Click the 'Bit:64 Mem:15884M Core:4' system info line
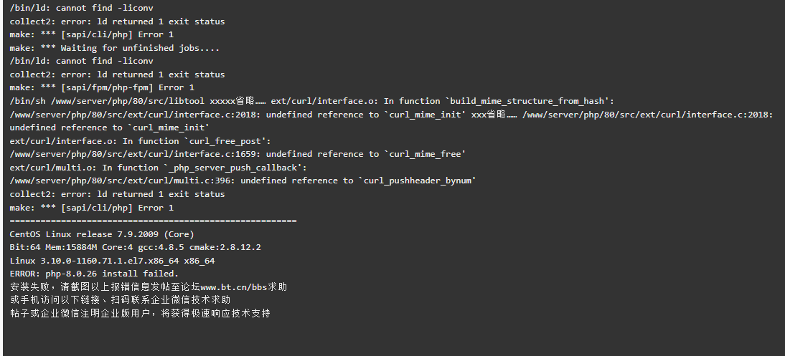 pyautogui.click(x=135, y=247)
